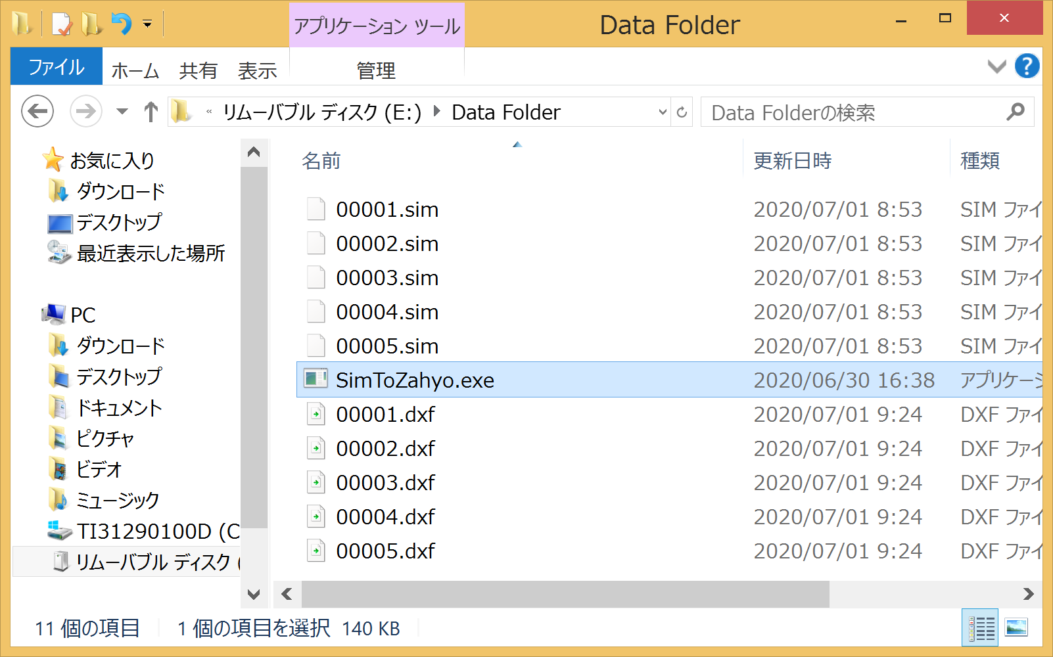Select file 00002.sim
Viewport: 1053px width, 657px height.
(x=387, y=244)
